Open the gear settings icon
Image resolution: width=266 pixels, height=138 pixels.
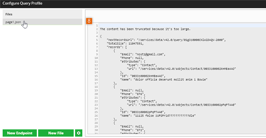click(x=79, y=133)
